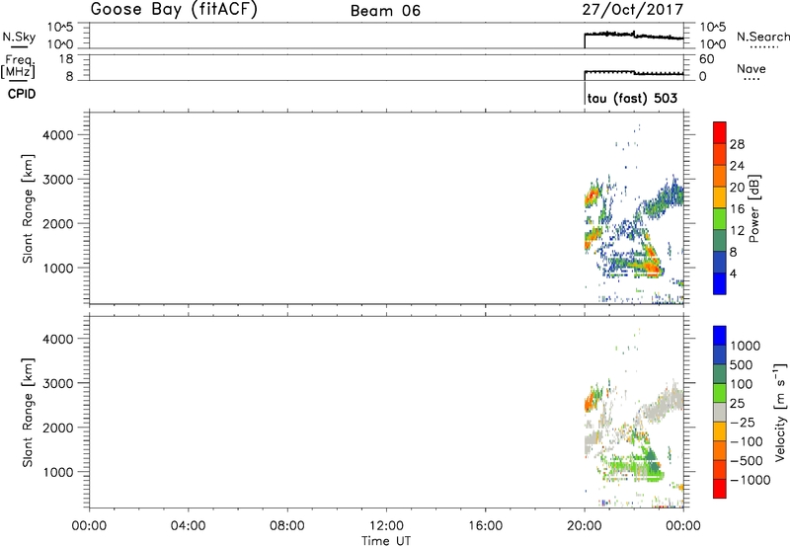The image size is (790, 547).
Task: Click the 12:00 time tick label
Action: [x=386, y=526]
